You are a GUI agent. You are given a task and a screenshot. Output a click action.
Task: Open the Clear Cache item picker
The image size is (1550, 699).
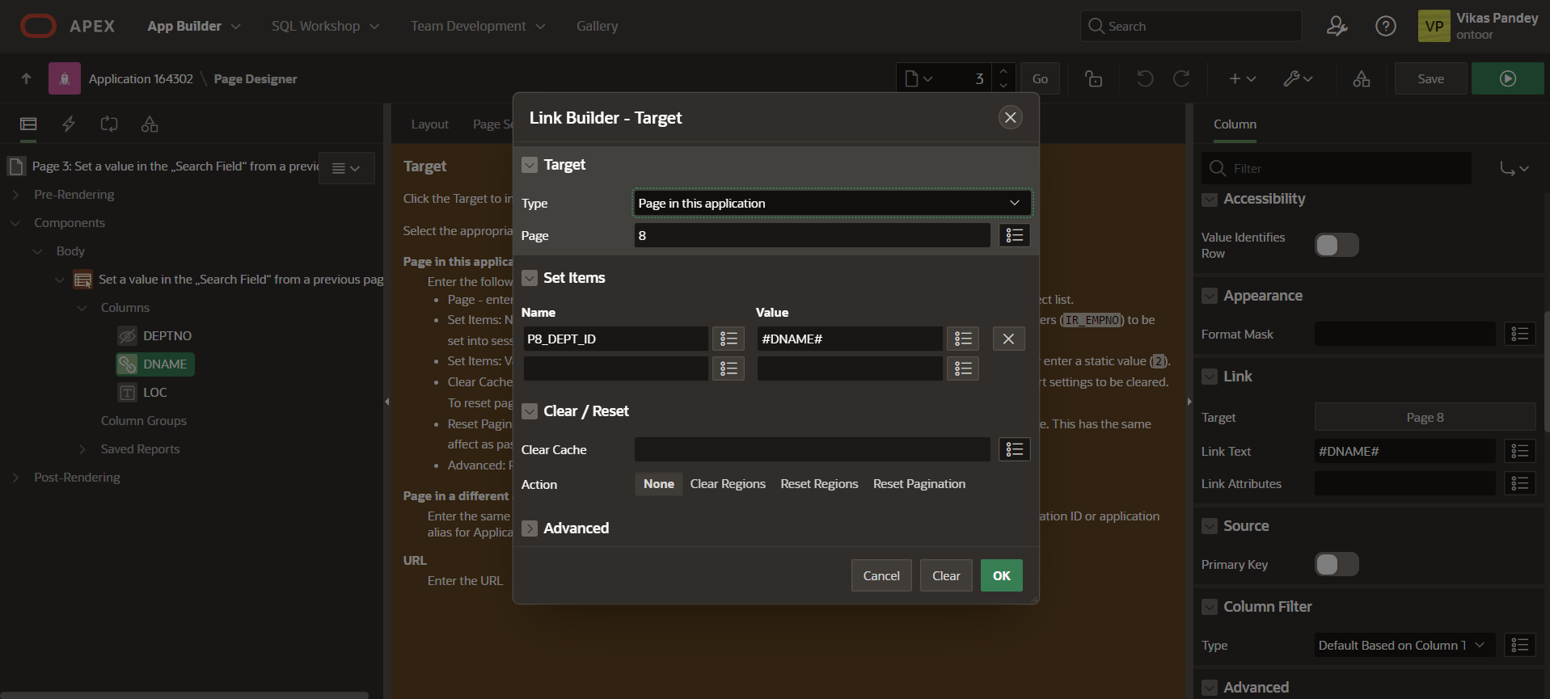[1014, 449]
